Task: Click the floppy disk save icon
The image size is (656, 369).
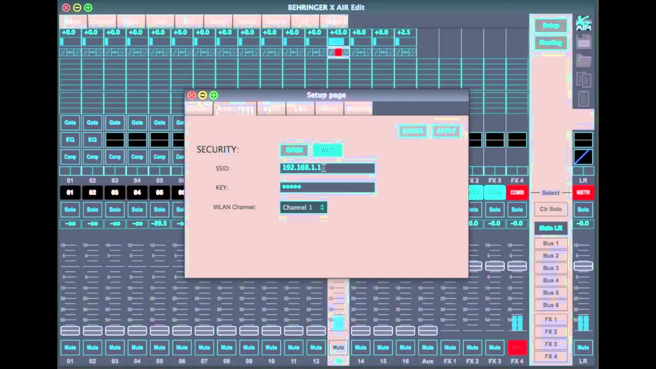Action: 583,43
